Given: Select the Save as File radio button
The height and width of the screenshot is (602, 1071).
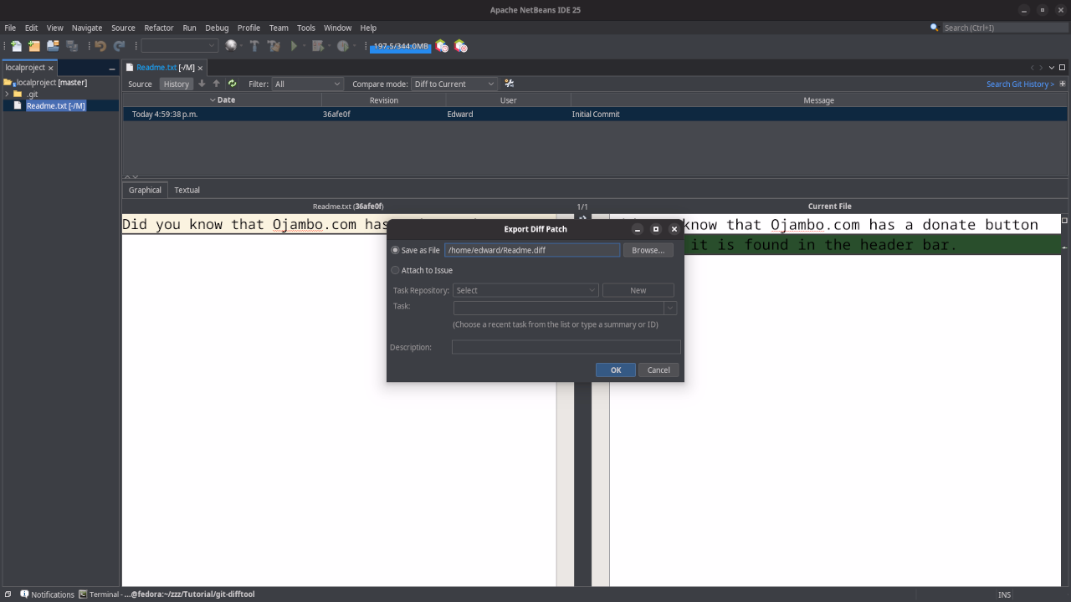Looking at the screenshot, I should pos(396,250).
